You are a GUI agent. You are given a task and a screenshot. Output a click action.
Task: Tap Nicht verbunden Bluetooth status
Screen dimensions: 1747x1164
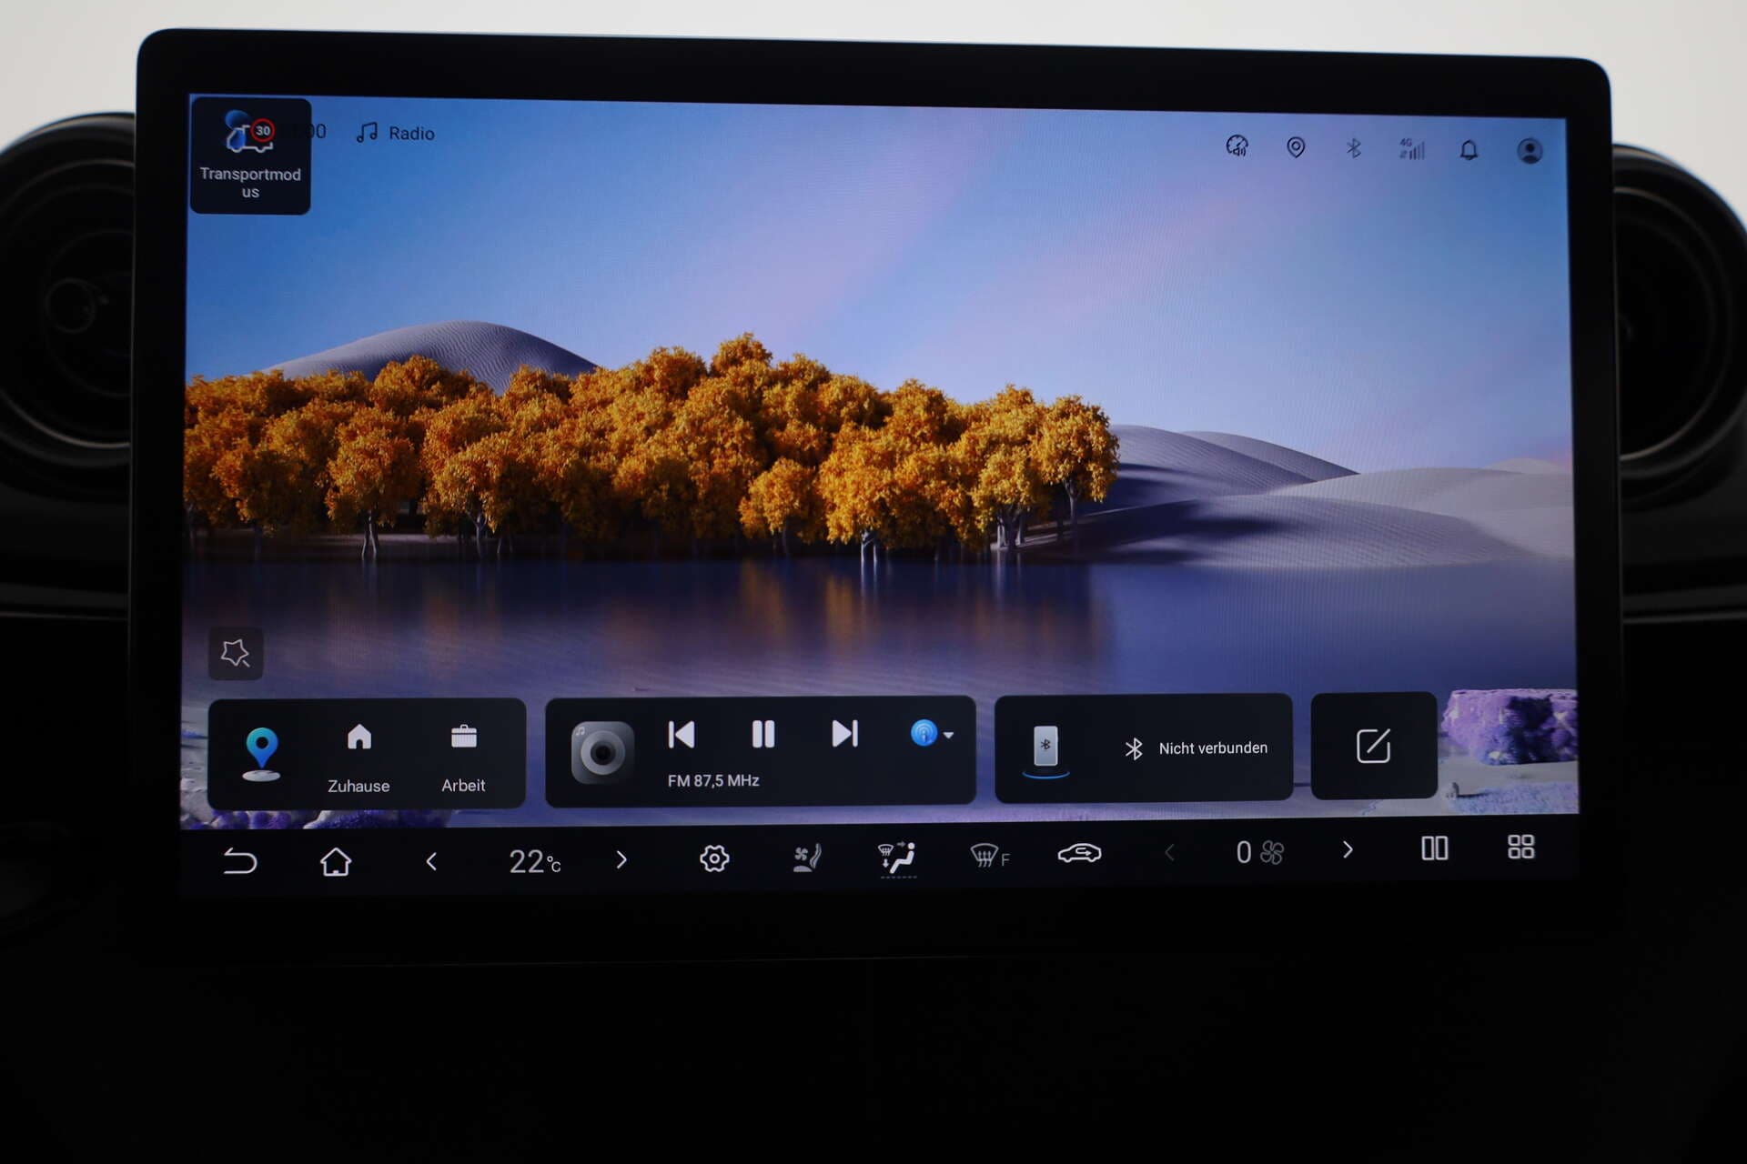(x=1196, y=748)
